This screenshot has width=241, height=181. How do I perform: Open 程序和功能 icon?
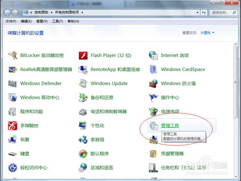(13, 111)
